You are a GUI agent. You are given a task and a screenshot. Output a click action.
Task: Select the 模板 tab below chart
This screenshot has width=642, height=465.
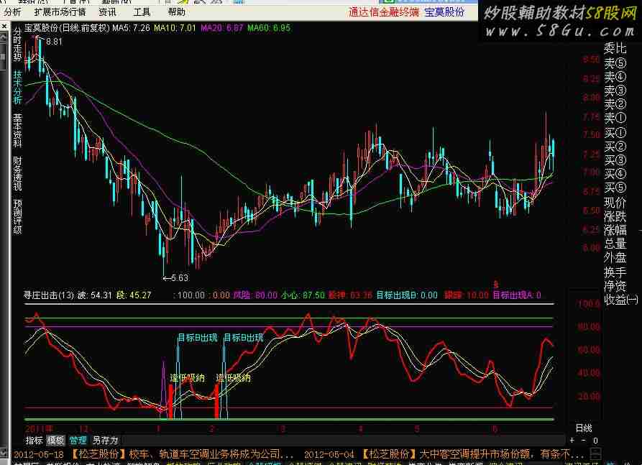pos(55,440)
